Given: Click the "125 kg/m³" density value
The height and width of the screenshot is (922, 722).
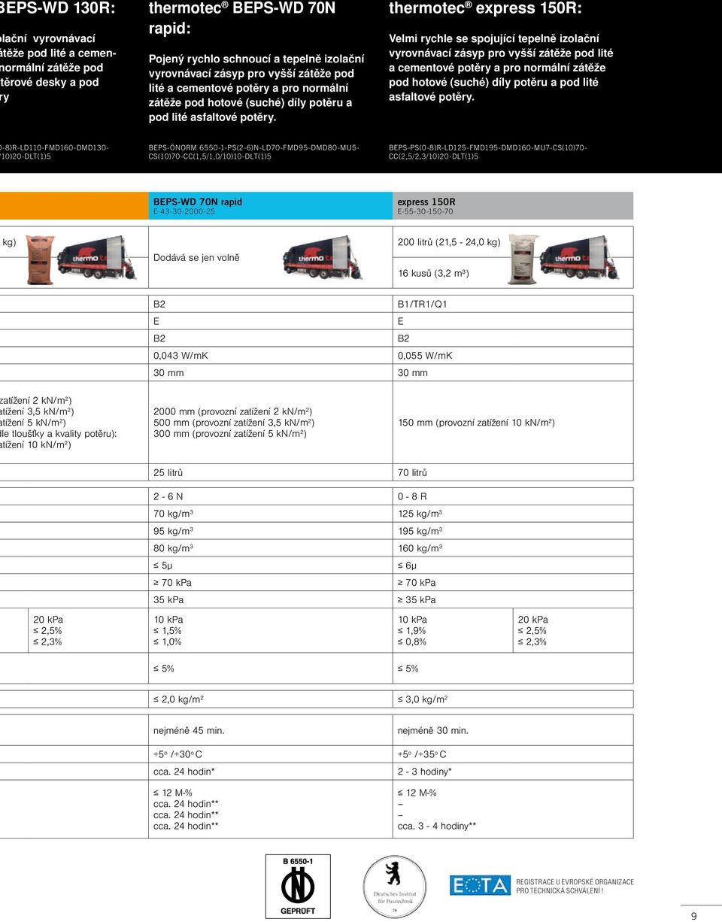Looking at the screenshot, I should point(420,514).
